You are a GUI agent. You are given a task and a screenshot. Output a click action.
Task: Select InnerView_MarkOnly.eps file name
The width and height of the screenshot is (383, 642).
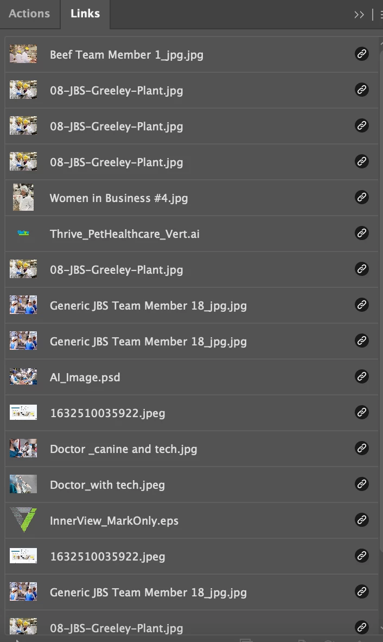[x=114, y=521]
